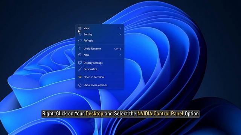Viewport: 241px width, 135px height.
Task: Select Sort by in context menu
Action: 99,34
